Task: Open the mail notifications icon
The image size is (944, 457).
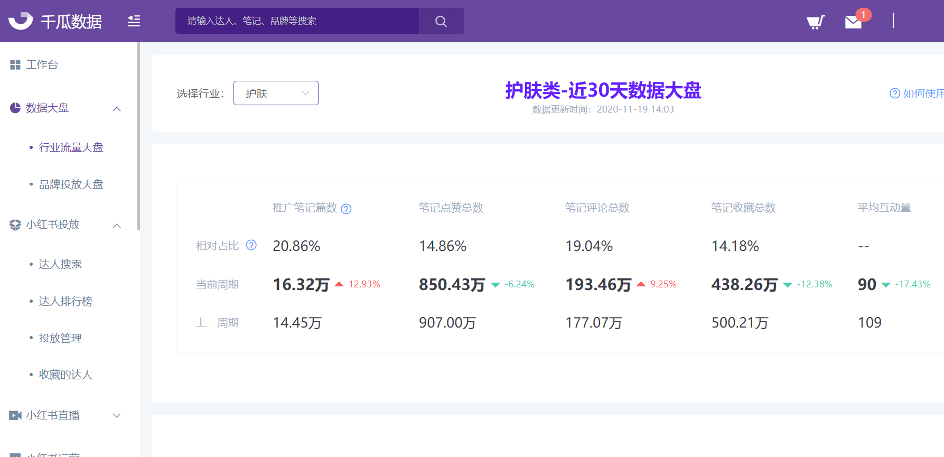Action: coord(853,22)
